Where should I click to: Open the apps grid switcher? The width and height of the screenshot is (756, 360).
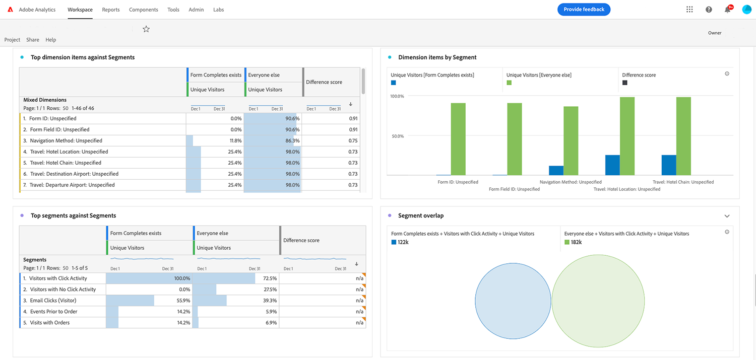(689, 10)
